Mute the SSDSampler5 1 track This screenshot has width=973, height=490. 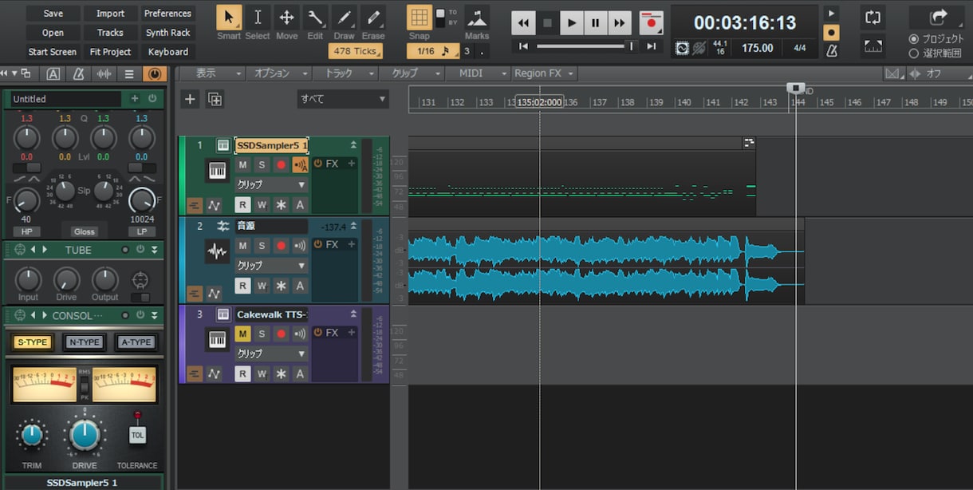click(x=242, y=164)
